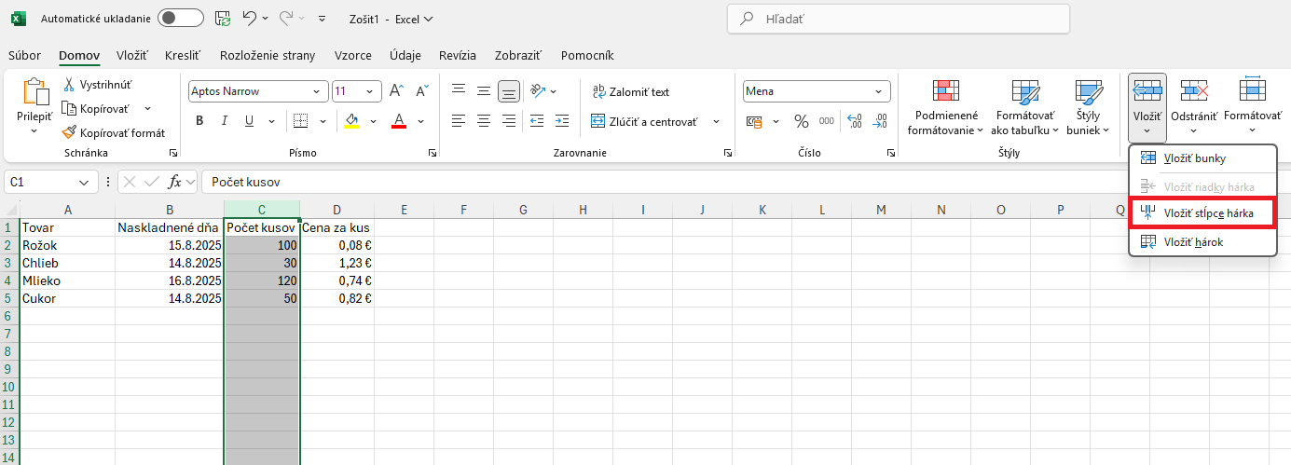
Task: Switch to Rozloženie strany tab
Action: coord(268,55)
